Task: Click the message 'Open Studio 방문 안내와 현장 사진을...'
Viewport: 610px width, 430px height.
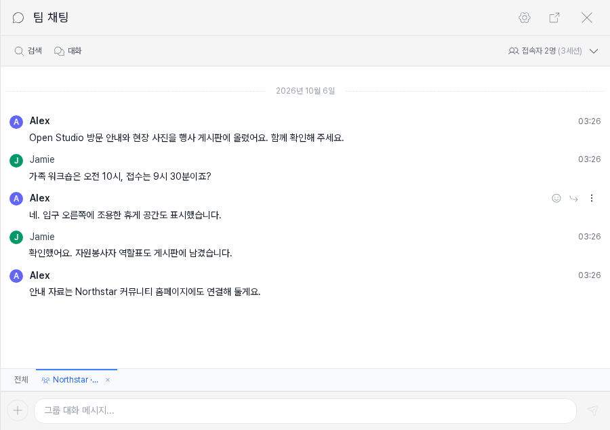Action: point(186,138)
